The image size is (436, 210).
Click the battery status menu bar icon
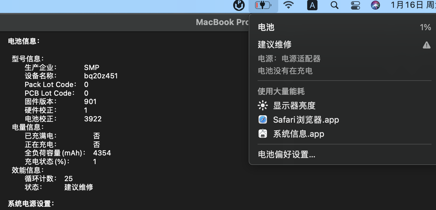click(x=263, y=5)
